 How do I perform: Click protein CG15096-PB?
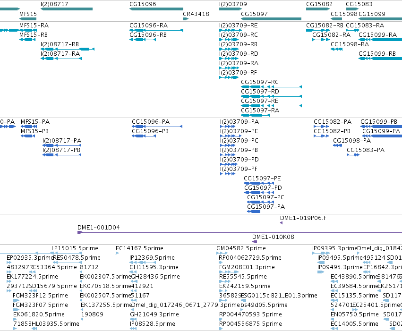144,136
